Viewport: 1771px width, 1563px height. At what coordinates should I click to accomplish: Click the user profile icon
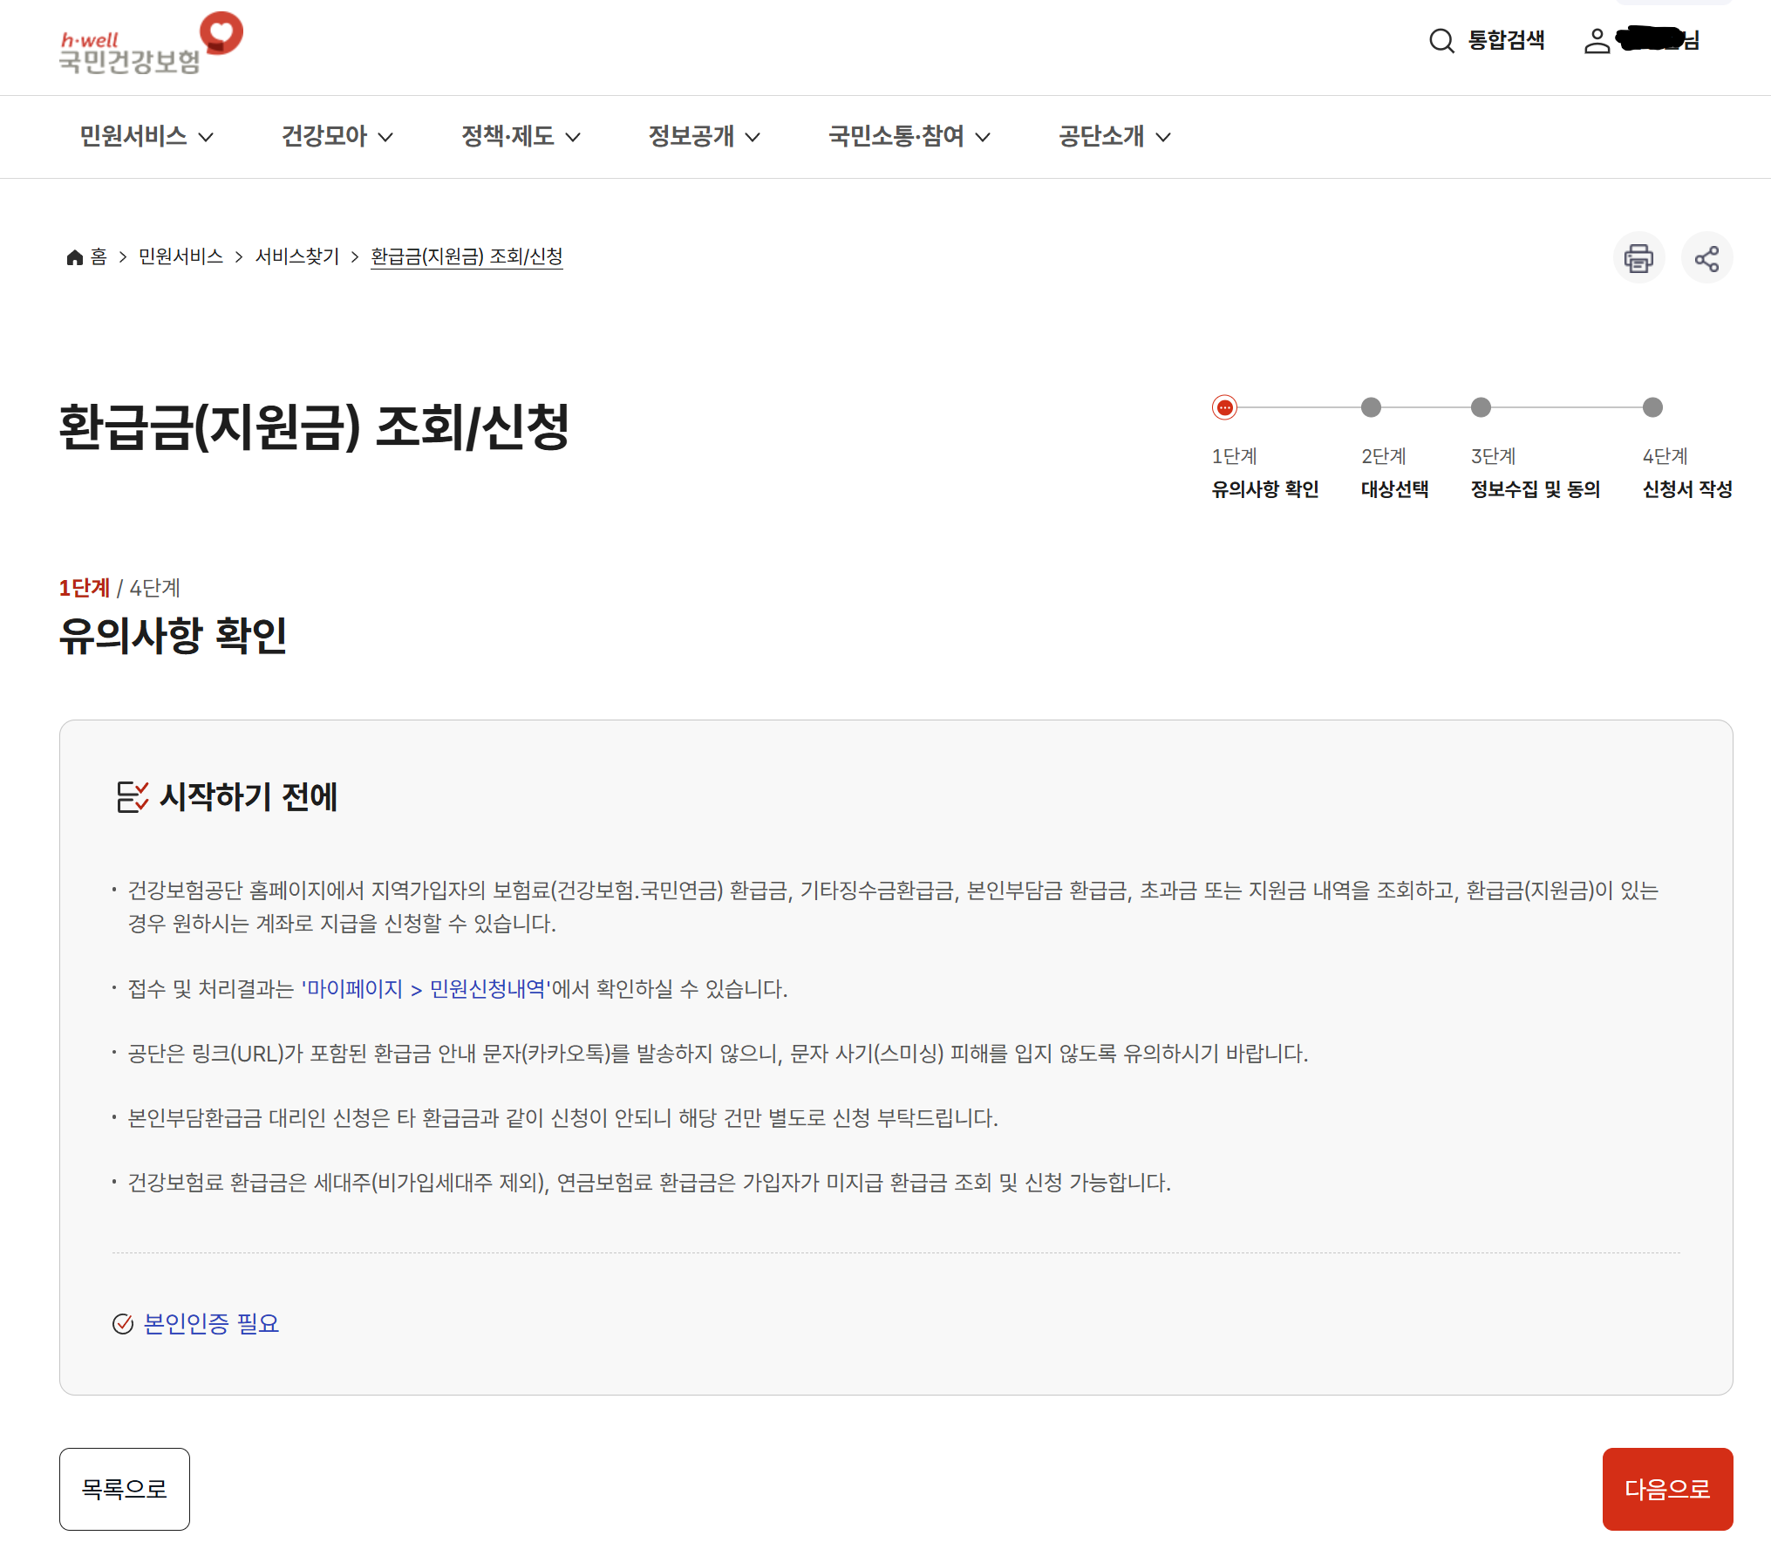click(1597, 41)
